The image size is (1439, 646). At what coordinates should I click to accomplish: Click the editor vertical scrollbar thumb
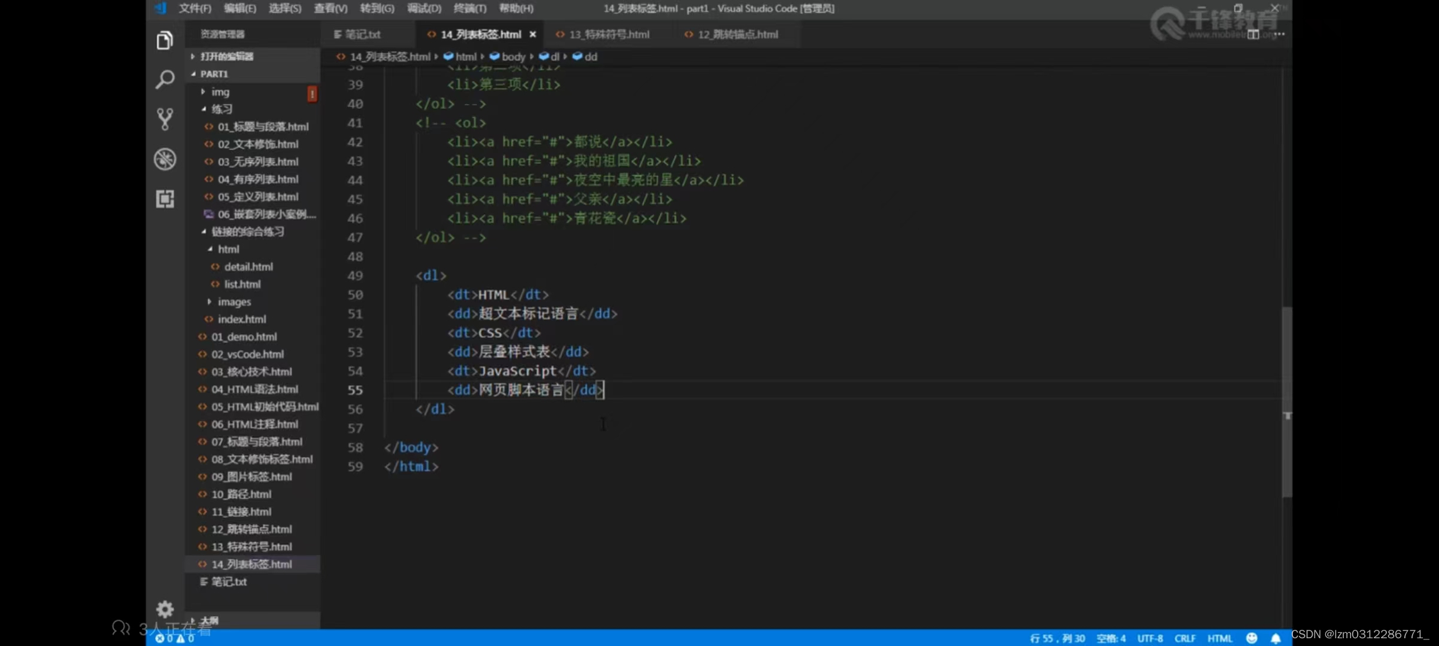[x=1287, y=401]
